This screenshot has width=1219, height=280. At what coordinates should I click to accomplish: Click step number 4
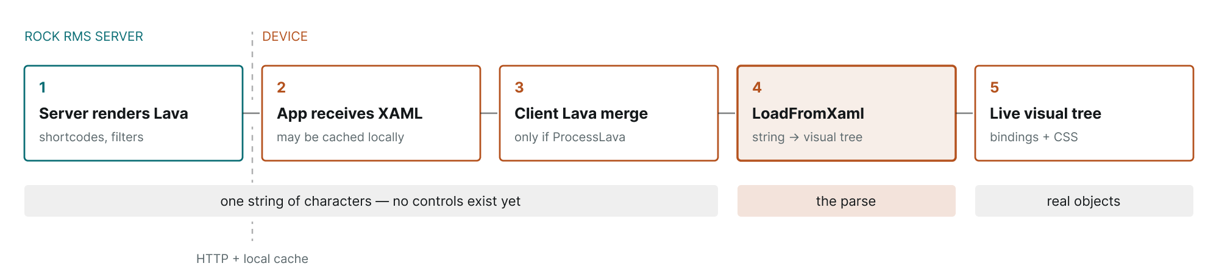[756, 87]
